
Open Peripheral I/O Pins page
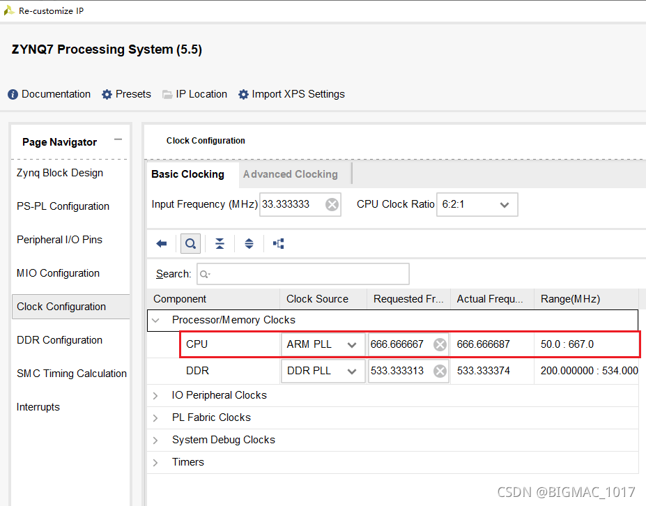(59, 239)
